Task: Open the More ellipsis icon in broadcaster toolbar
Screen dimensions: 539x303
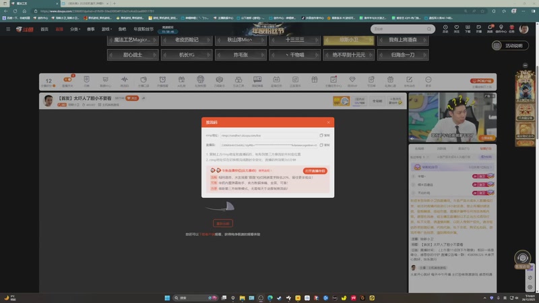Action: point(428,81)
